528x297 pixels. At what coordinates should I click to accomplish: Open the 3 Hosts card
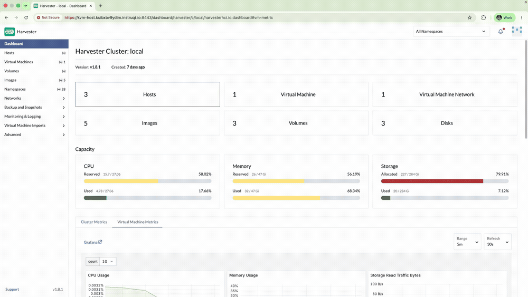click(x=147, y=94)
